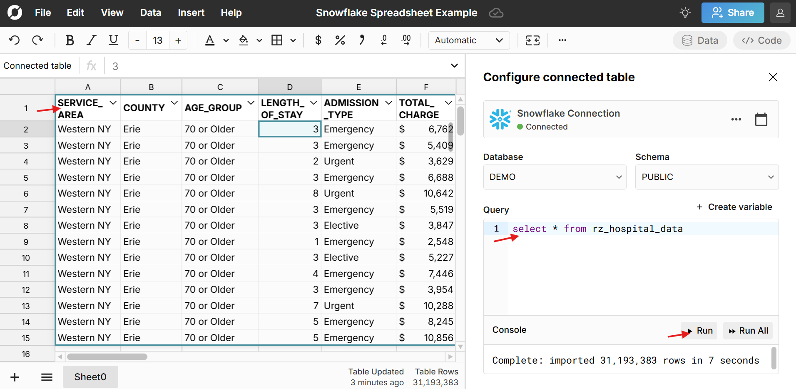
Task: Apply percent format icon
Action: click(x=340, y=40)
